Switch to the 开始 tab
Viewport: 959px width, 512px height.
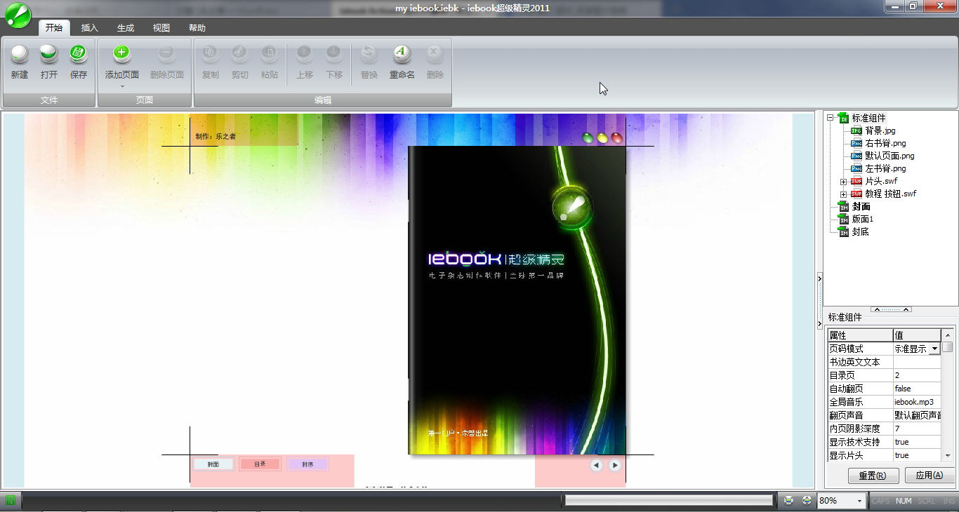coord(54,28)
